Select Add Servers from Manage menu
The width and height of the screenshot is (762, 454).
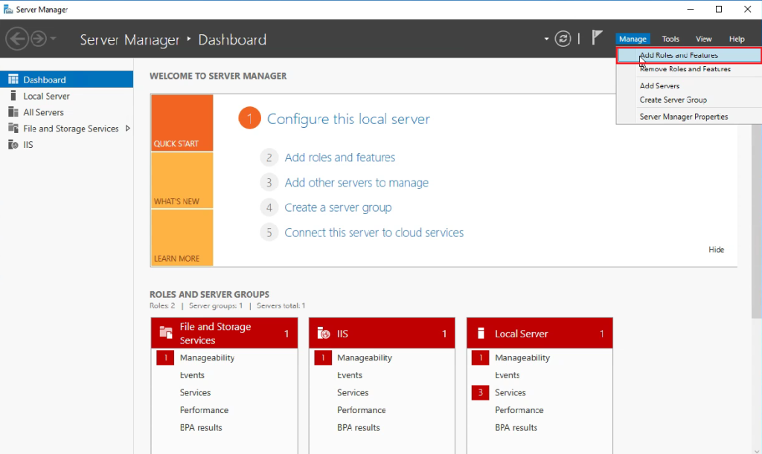(688, 86)
